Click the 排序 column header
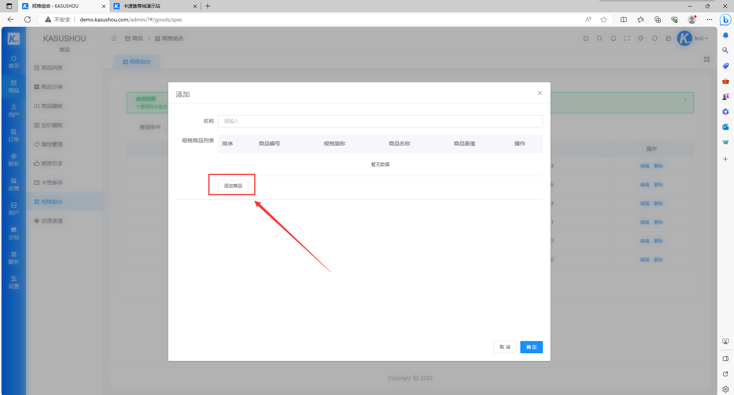Viewport: 734px width, 395px height. click(227, 144)
